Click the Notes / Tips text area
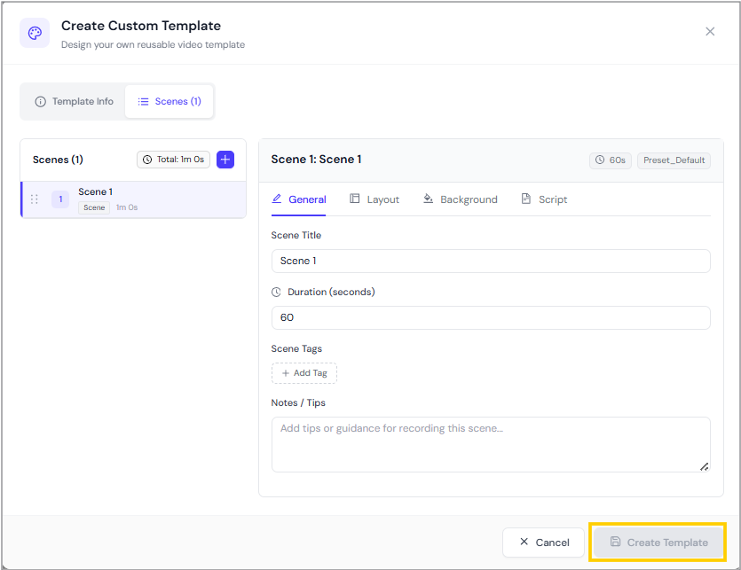This screenshot has height=570, width=741. [490, 444]
